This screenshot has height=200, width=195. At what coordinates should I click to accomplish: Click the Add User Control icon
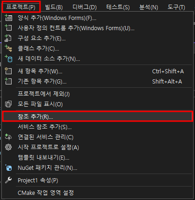[x=8, y=28]
